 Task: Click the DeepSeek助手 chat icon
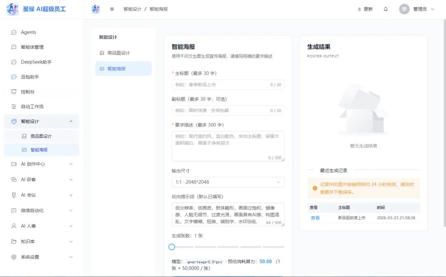[x=13, y=62]
